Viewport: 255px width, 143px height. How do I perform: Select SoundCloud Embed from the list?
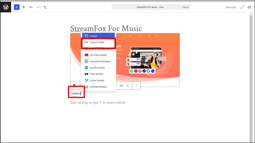(x=98, y=61)
